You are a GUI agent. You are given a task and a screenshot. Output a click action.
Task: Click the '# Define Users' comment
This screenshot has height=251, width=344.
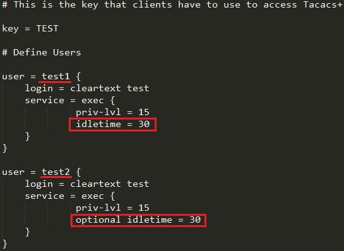[42, 52]
